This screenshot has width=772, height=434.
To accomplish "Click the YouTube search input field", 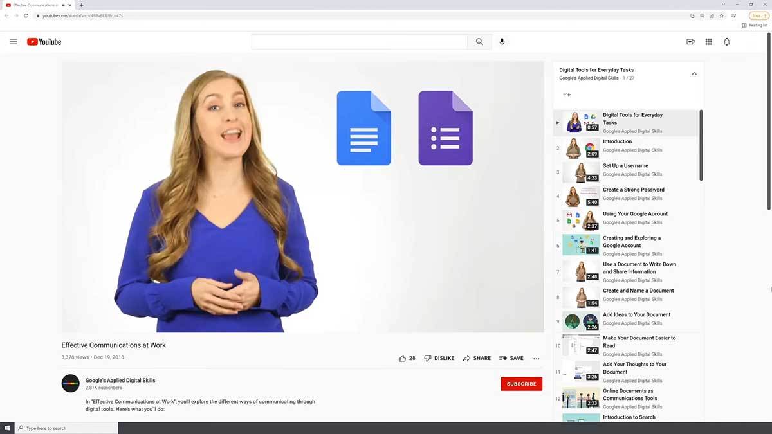I will (359, 42).
